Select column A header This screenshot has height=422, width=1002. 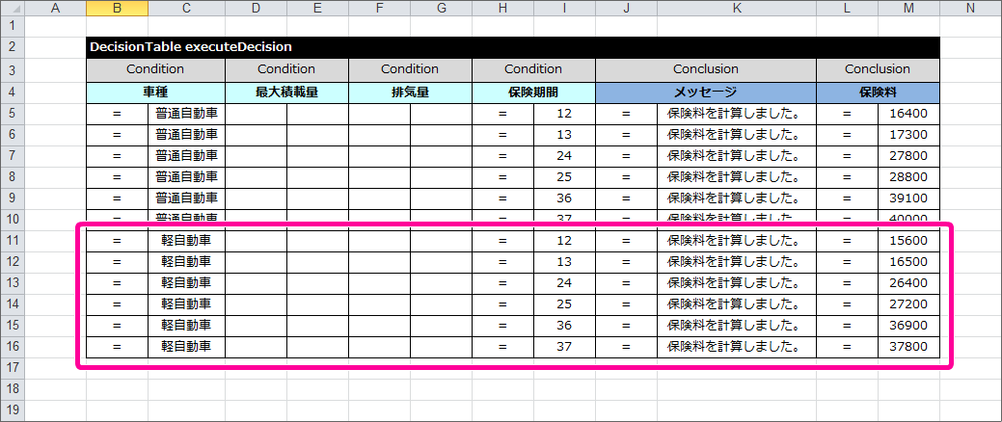[x=55, y=9]
